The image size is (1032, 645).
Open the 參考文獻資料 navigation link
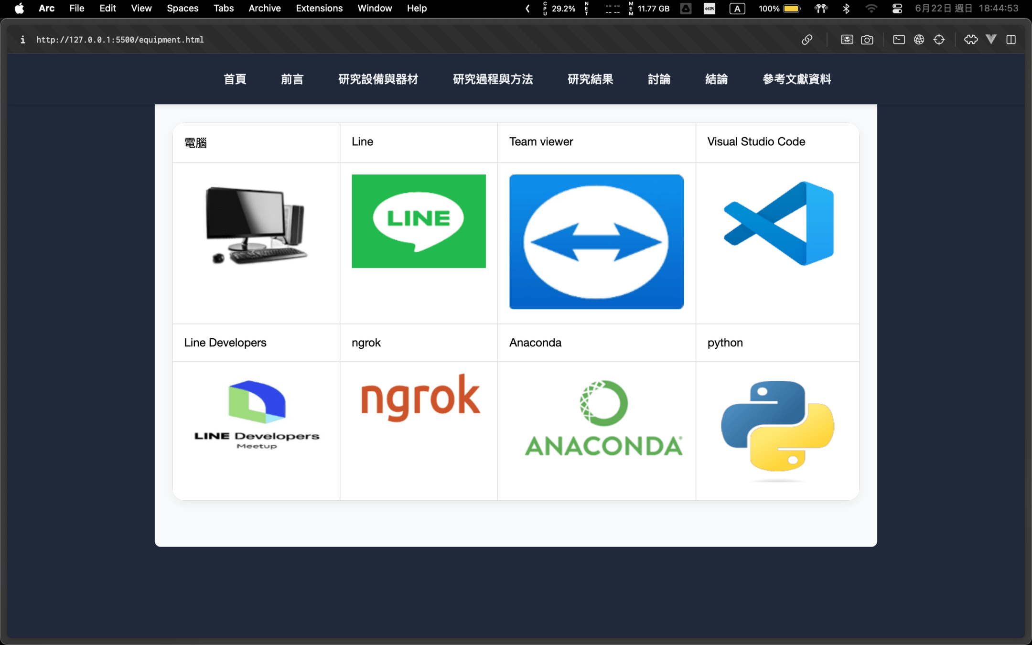click(796, 79)
